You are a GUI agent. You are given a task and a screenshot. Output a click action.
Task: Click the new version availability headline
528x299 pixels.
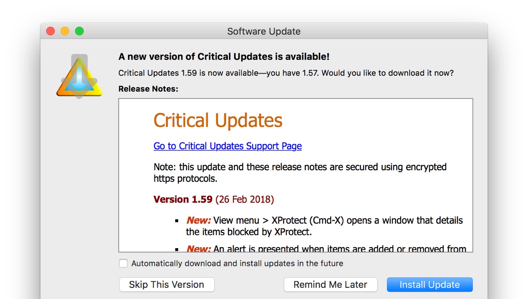[223, 56]
